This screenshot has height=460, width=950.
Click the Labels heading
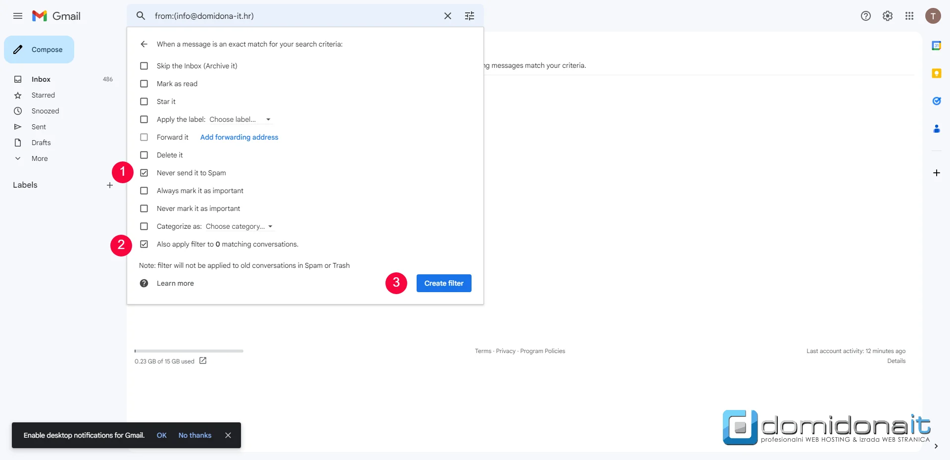pos(25,185)
